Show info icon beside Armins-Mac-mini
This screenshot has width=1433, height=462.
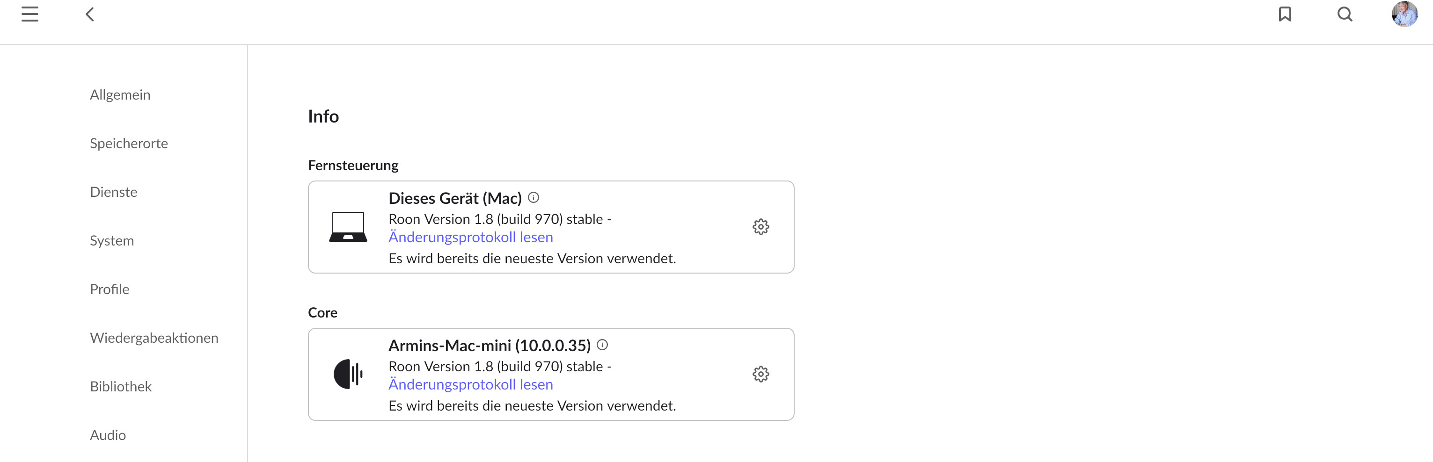[x=602, y=345]
